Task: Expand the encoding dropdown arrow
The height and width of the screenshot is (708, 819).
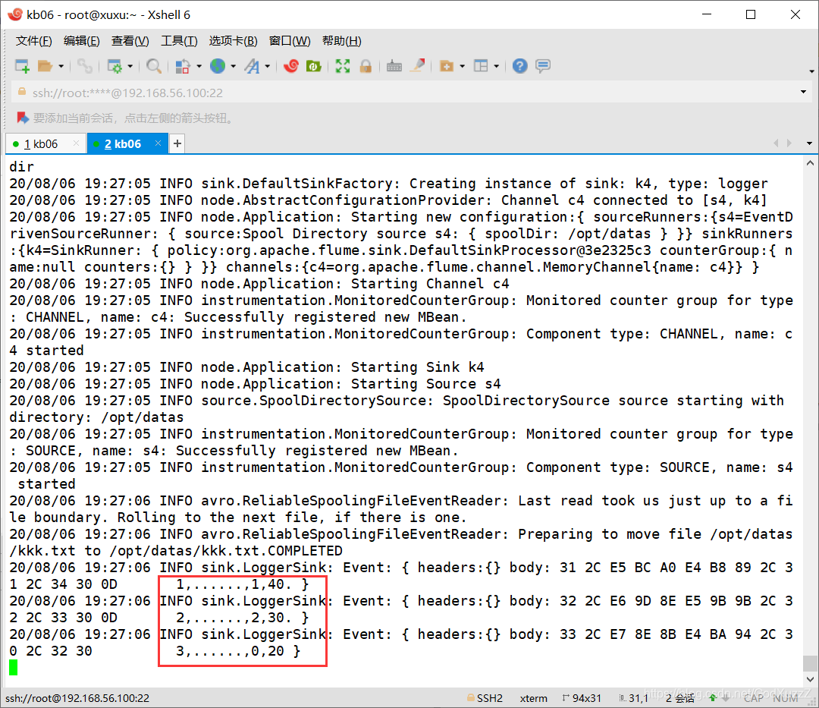Action: click(233, 66)
